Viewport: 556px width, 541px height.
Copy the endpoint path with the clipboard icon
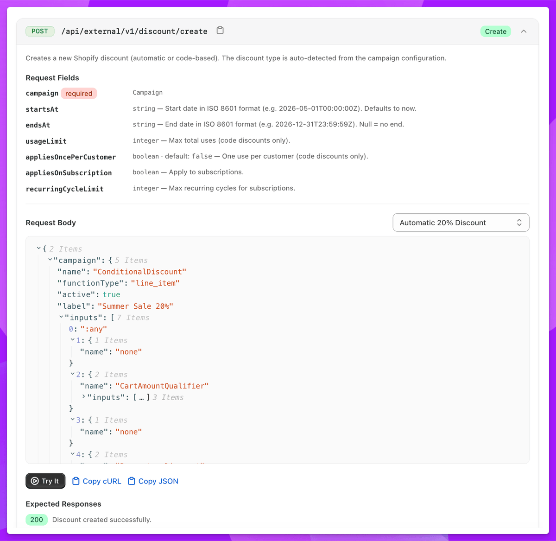point(221,31)
